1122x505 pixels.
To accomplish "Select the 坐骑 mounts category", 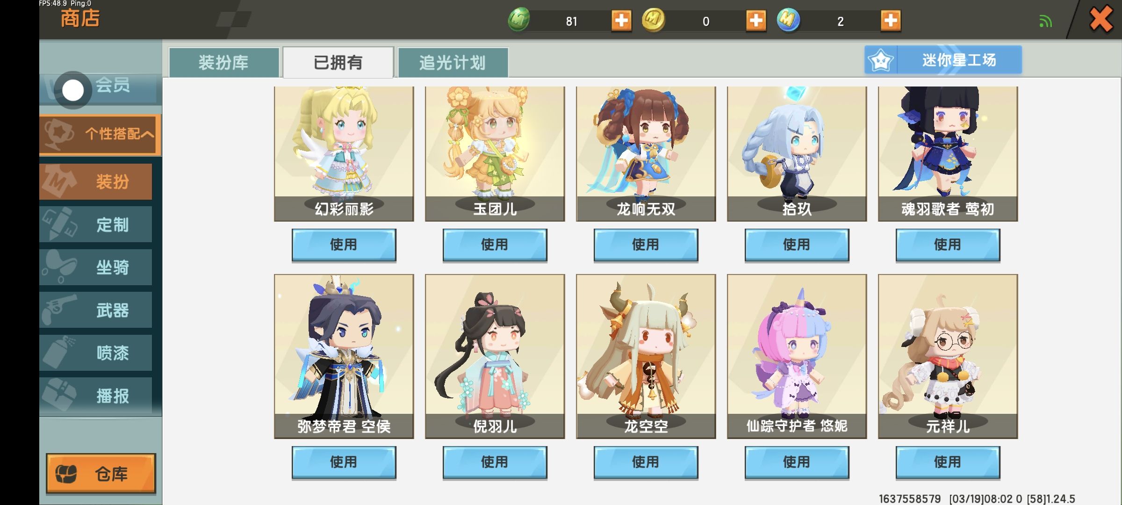I will coord(96,267).
